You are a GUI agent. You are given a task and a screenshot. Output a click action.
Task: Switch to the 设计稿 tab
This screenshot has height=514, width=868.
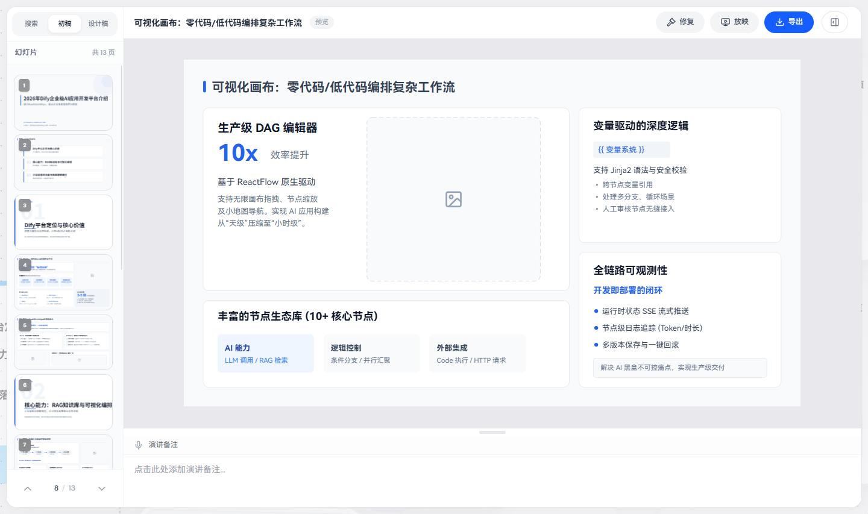[x=98, y=24]
